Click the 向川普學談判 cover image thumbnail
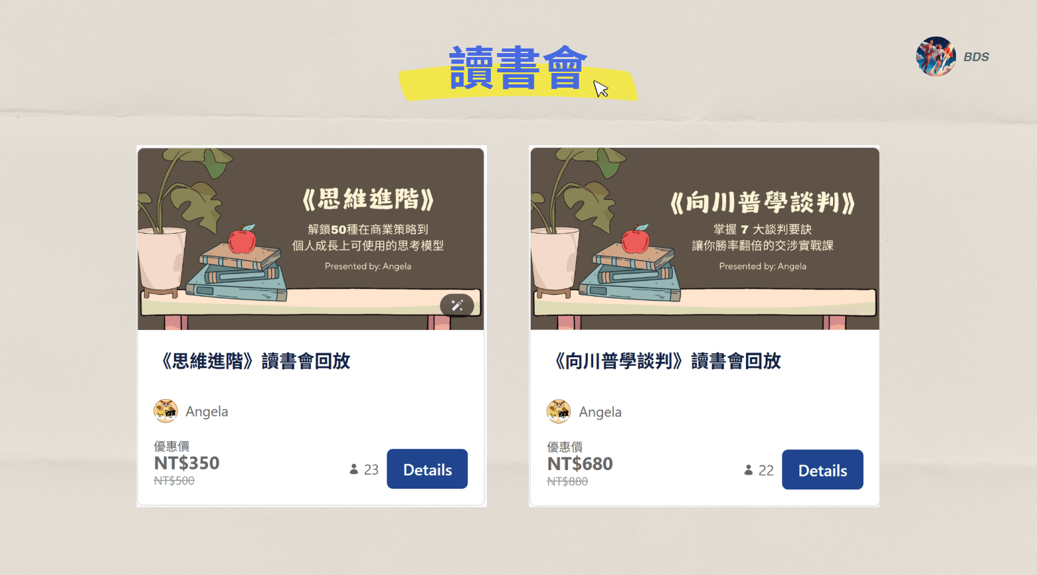1037x575 pixels. click(705, 239)
